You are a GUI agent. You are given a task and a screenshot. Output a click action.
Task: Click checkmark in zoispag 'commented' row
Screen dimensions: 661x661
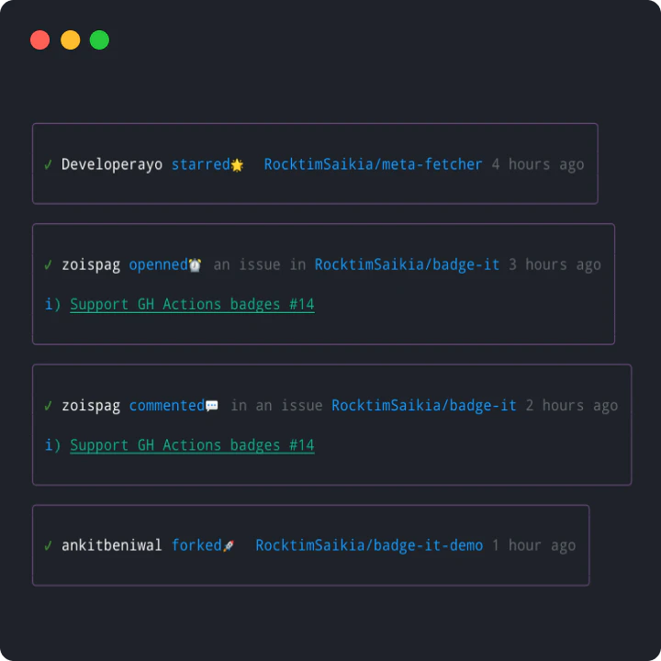[x=48, y=406]
